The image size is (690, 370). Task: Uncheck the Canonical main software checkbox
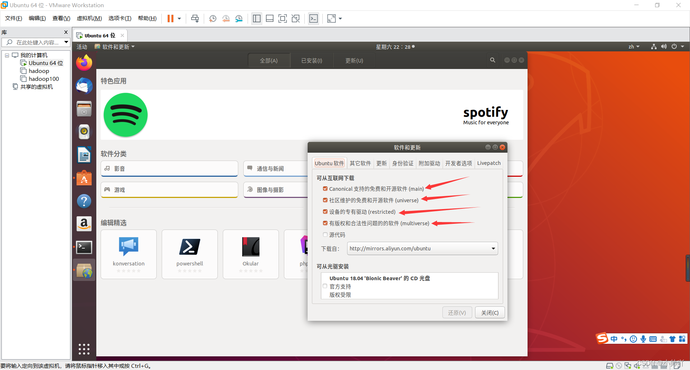click(325, 189)
